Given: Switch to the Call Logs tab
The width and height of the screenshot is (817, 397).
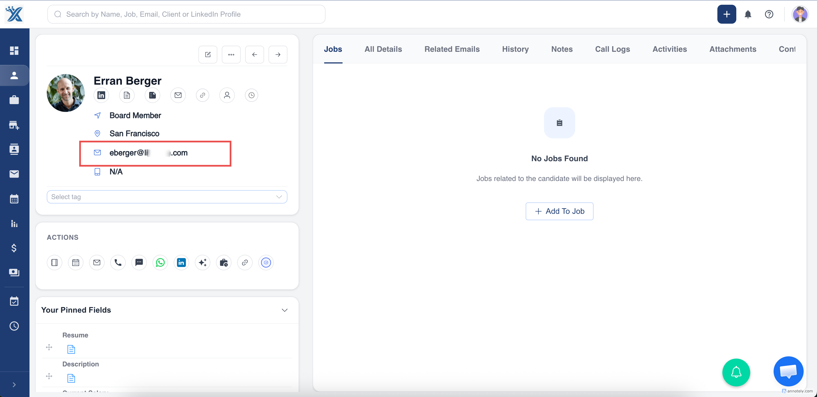Looking at the screenshot, I should click(x=612, y=49).
